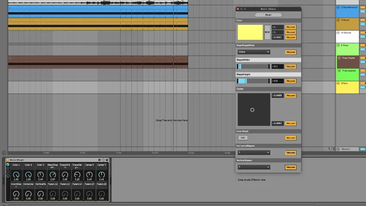Image resolution: width=366 pixels, height=206 pixels.
Task: Toggle the RGB color mode button
Action: click(267, 32)
